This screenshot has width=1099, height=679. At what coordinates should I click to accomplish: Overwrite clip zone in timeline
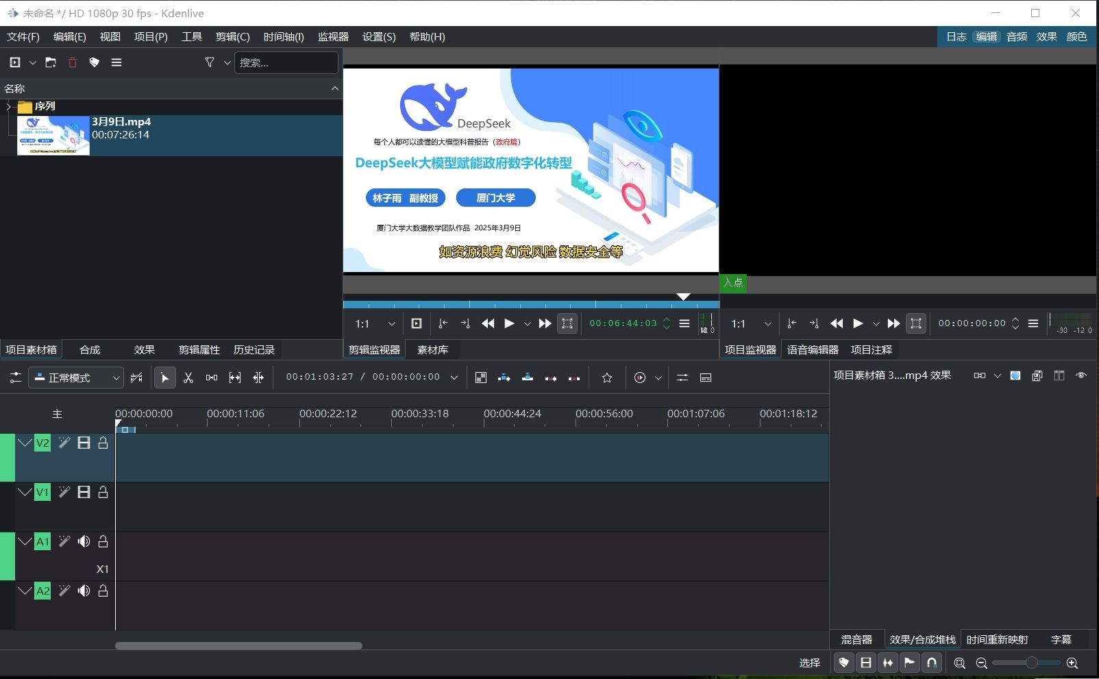tap(528, 378)
